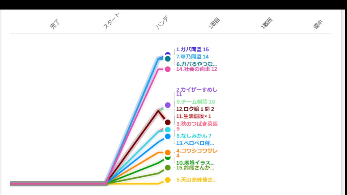Click the purple dot for 2.カイザーすめし
The image size is (347, 195).
[x=168, y=105]
